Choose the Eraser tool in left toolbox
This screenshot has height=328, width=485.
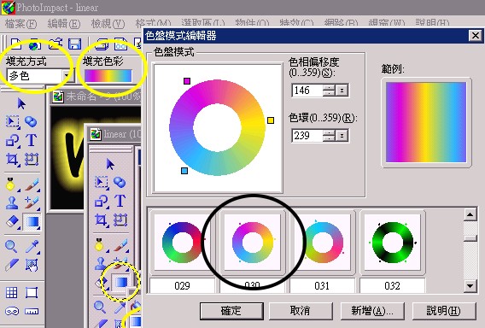click(x=12, y=221)
